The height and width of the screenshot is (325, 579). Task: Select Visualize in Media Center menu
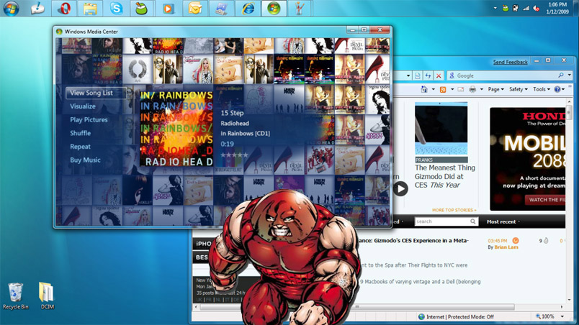coord(83,106)
